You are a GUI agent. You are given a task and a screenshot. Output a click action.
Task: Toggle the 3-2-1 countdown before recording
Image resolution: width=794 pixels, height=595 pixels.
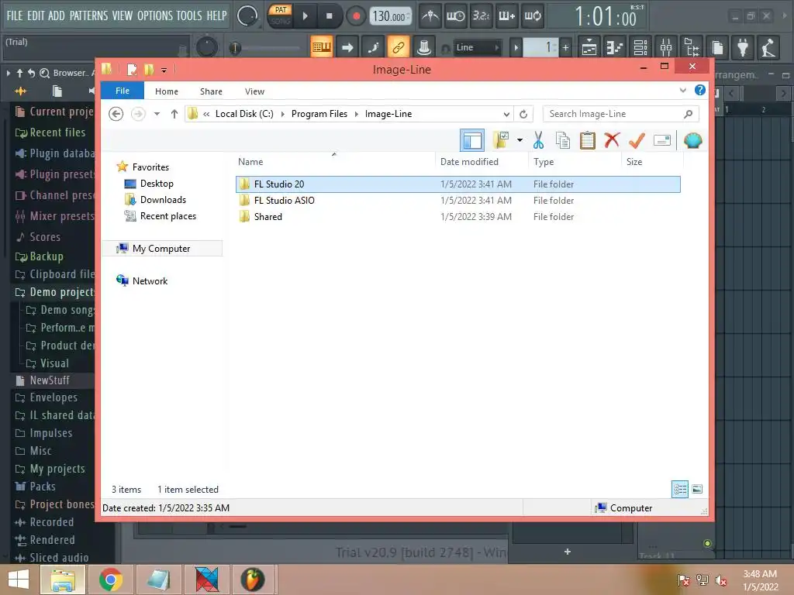tap(481, 16)
